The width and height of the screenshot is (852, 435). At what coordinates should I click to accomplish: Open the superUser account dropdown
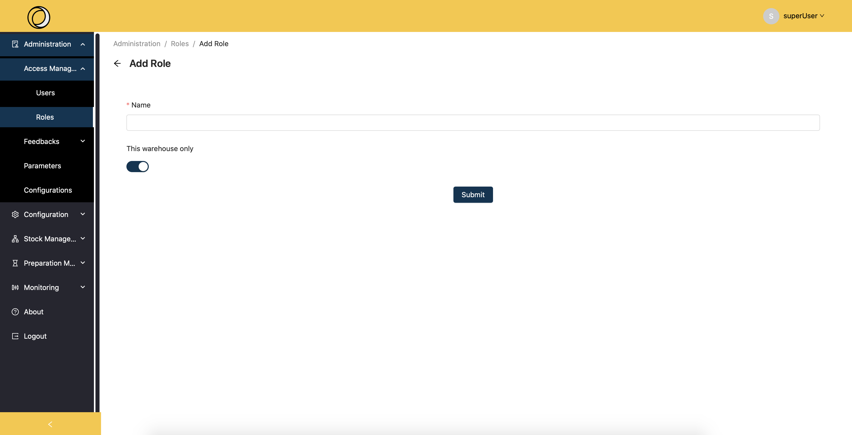[803, 16]
